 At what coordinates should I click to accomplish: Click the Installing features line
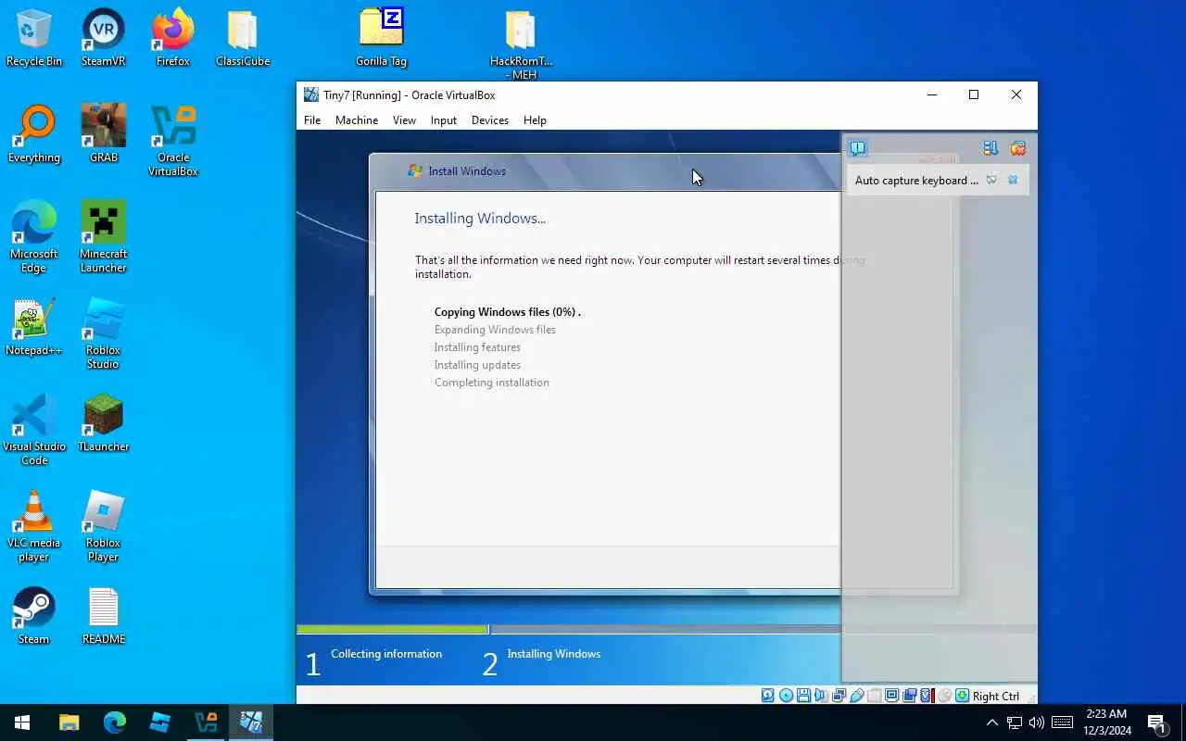click(477, 347)
